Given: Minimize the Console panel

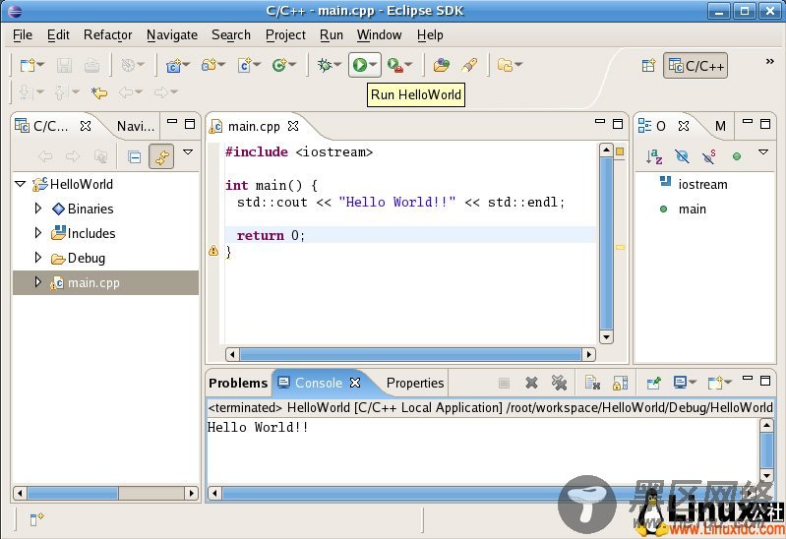Looking at the screenshot, I should 748,379.
